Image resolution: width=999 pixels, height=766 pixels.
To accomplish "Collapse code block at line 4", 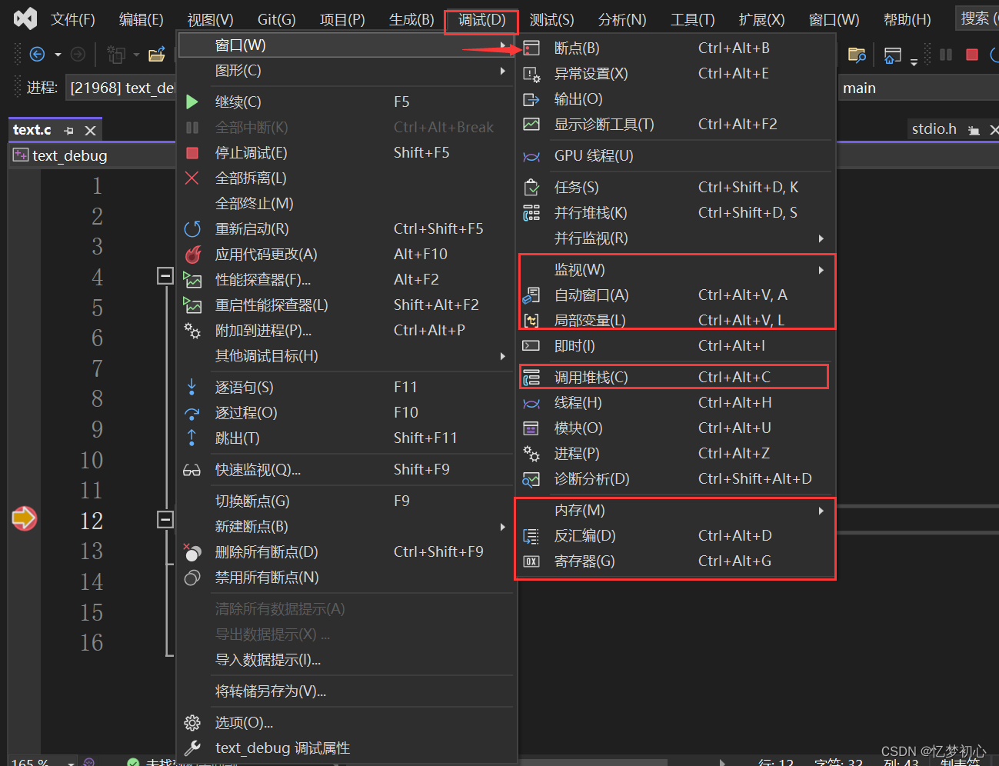I will click(165, 275).
